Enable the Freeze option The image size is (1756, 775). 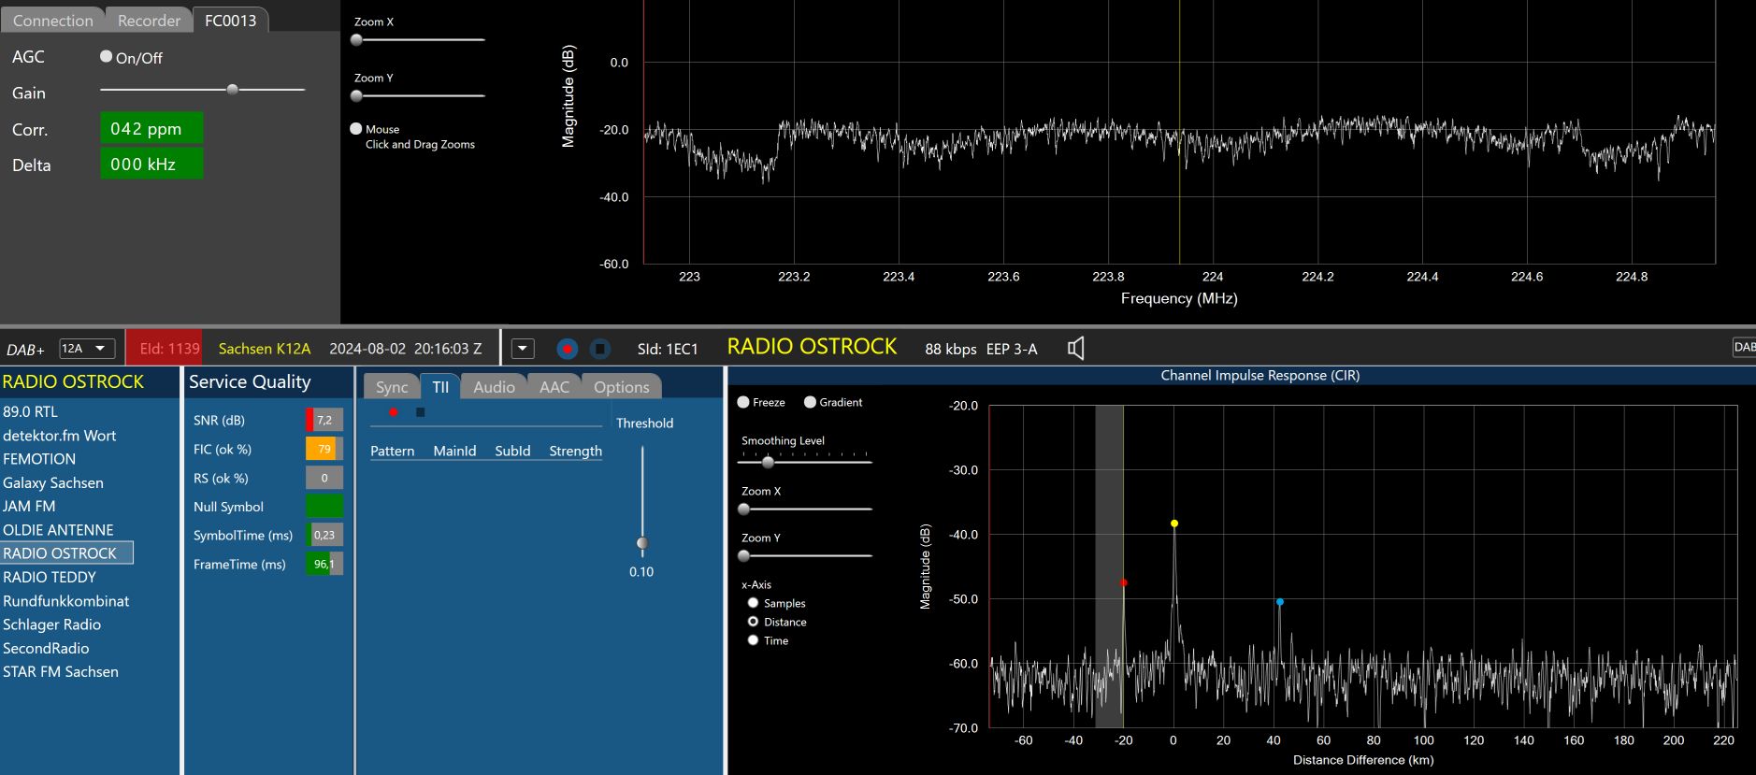pyautogui.click(x=743, y=402)
